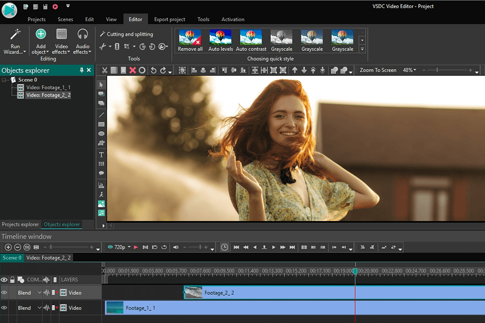Select the add audio tool
This screenshot has width=485, height=323.
tap(101, 213)
